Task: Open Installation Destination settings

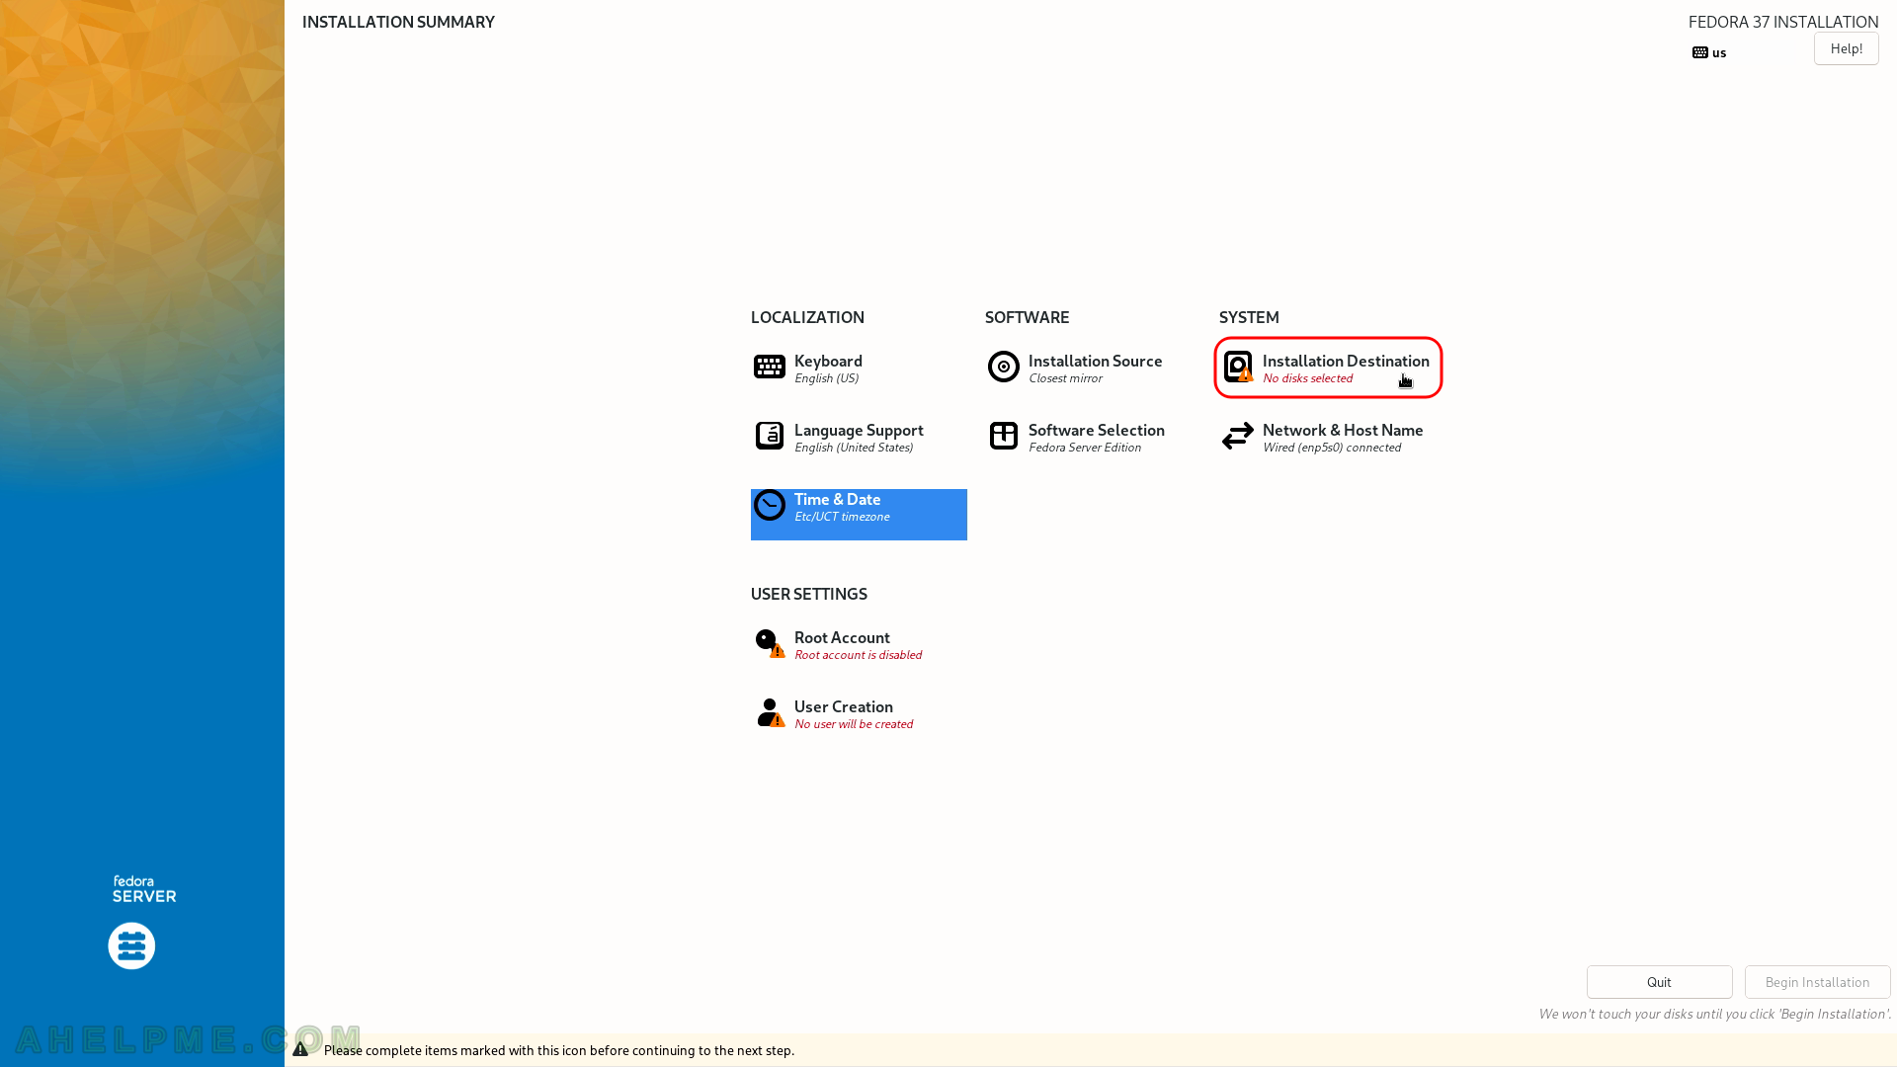Action: (1328, 368)
